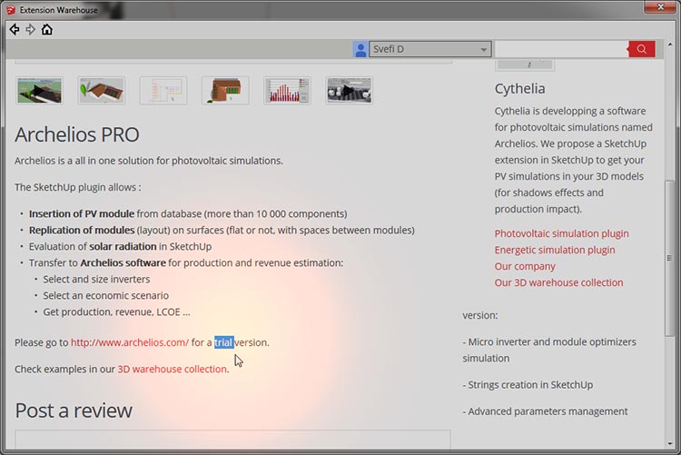Click the scrollbar down arrow
681x455 pixels.
pyautogui.click(x=670, y=444)
